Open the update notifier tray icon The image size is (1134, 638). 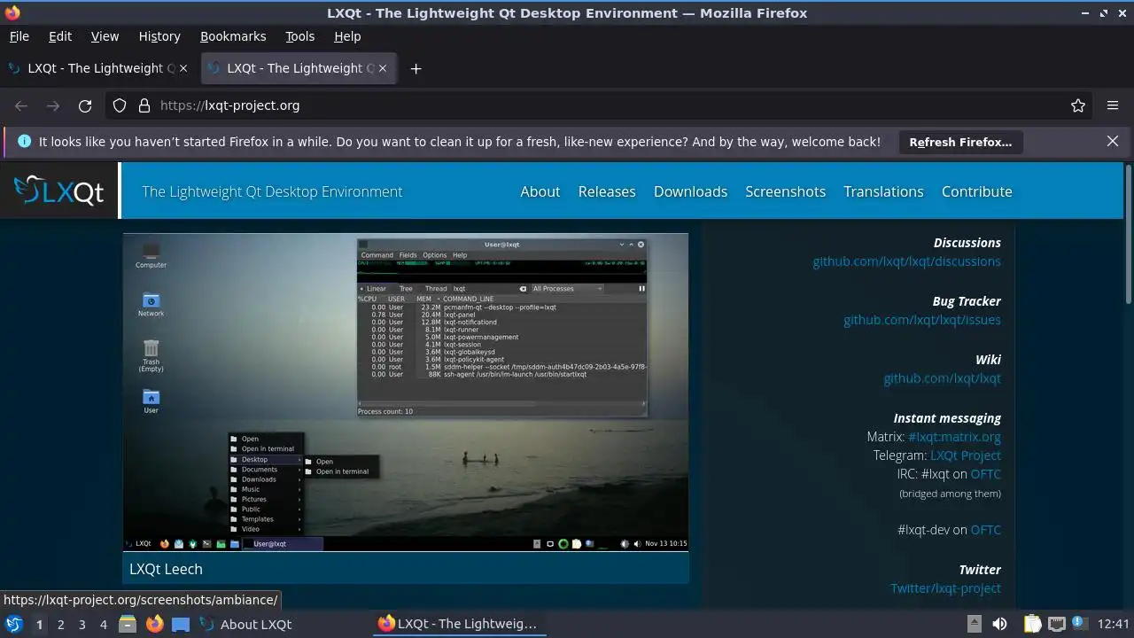(x=1080, y=624)
